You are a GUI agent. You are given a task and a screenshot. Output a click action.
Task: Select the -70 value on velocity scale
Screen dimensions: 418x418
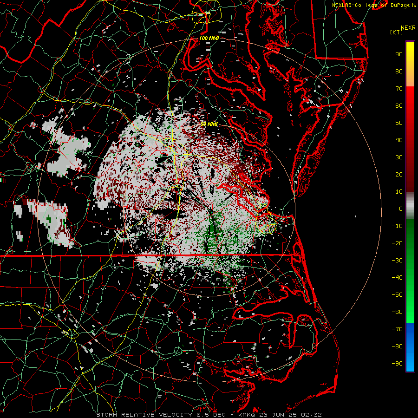397,329
